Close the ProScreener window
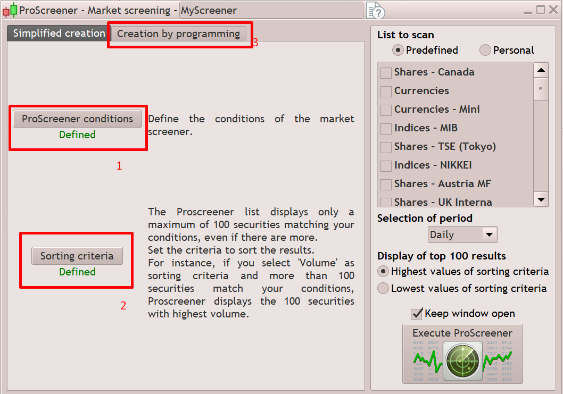 pyautogui.click(x=553, y=10)
